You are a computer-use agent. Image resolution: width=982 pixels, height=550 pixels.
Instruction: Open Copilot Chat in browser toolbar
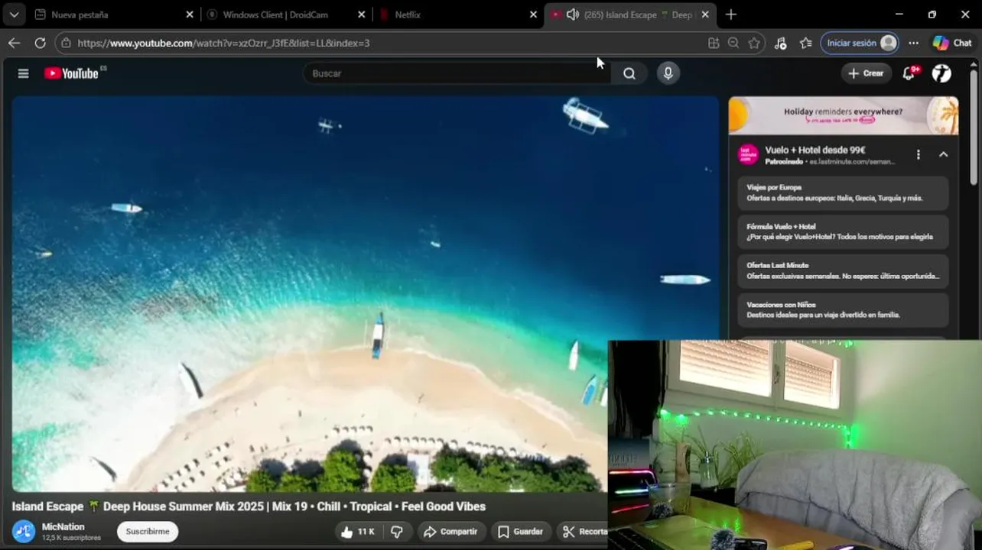pyautogui.click(x=952, y=43)
